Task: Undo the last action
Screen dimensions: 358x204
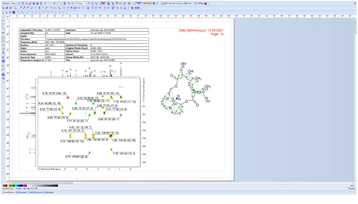Action: [x=45, y=3]
